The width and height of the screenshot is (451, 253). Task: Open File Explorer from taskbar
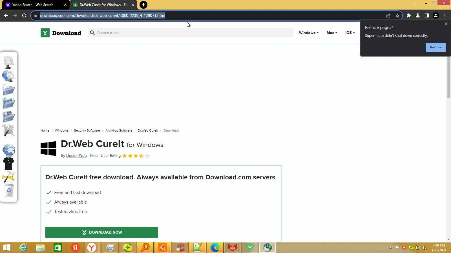[40, 247]
